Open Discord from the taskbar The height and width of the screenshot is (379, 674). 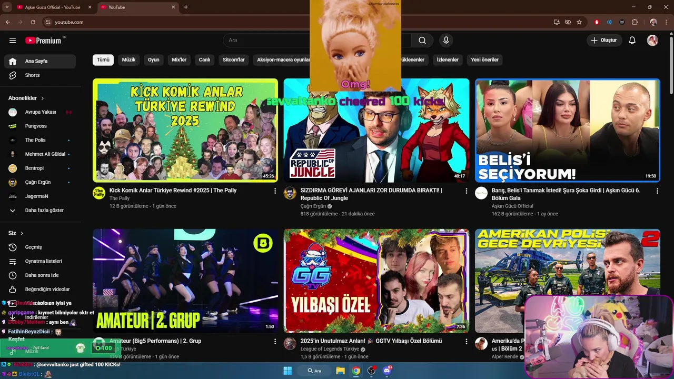pos(388,371)
